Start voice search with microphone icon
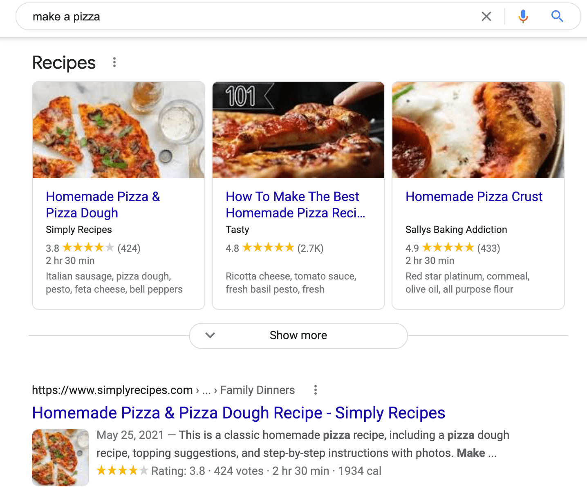587x501 pixels. point(523,16)
